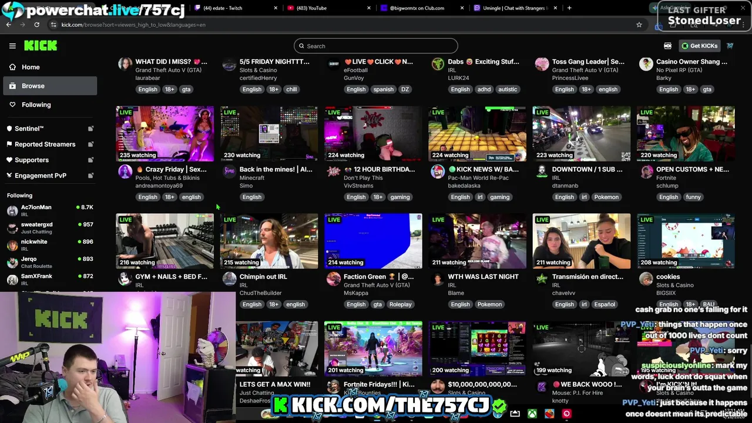Click chavelvv channel avatar
Viewport: 752px width, 423px height.
click(542, 278)
